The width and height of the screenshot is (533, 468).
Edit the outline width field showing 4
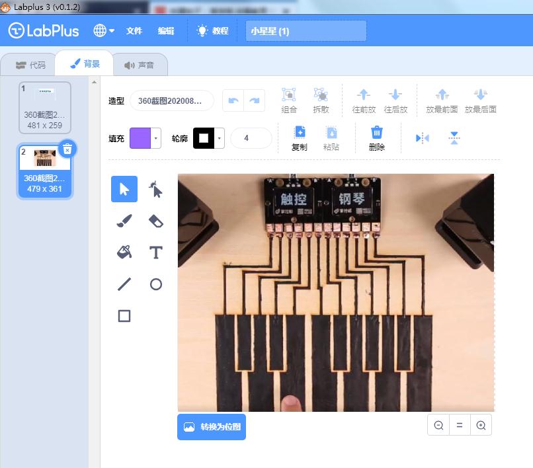(251, 138)
